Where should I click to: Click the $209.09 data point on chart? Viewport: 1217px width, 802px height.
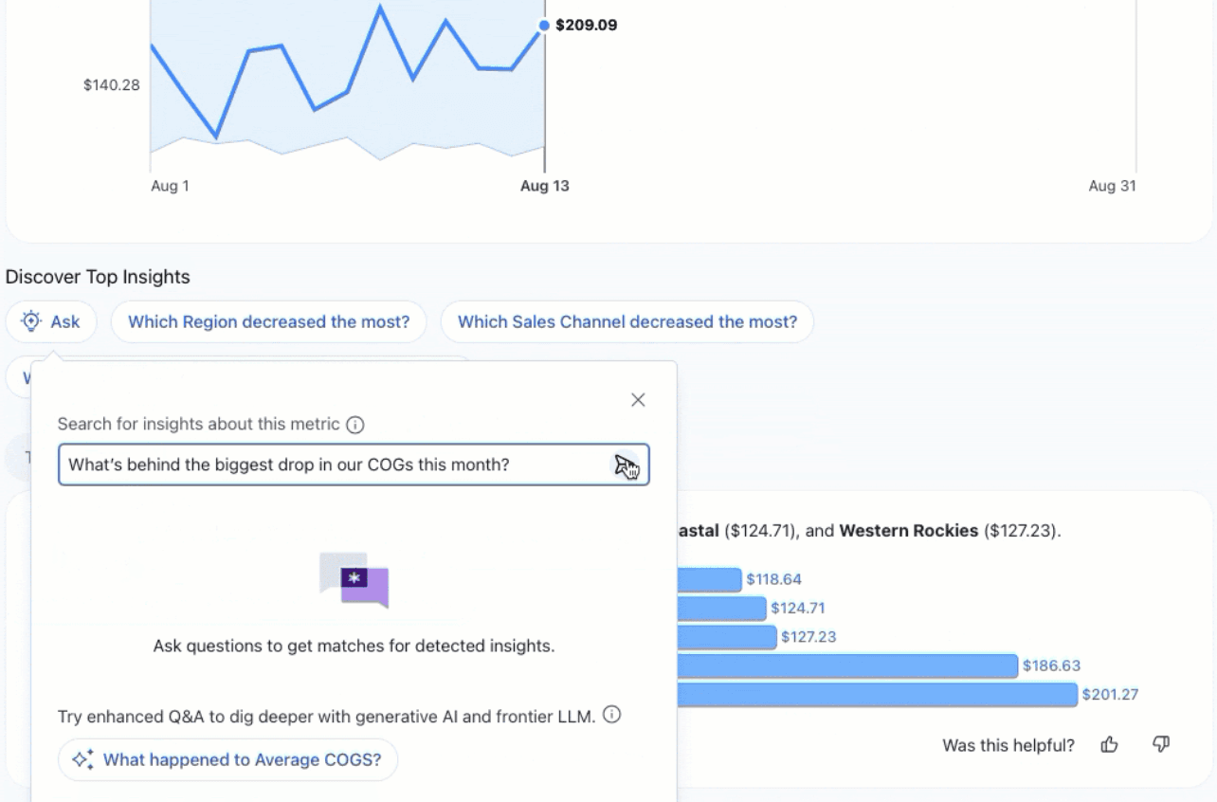(543, 26)
